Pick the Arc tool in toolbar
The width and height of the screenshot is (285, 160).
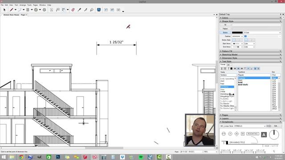click(20, 10)
